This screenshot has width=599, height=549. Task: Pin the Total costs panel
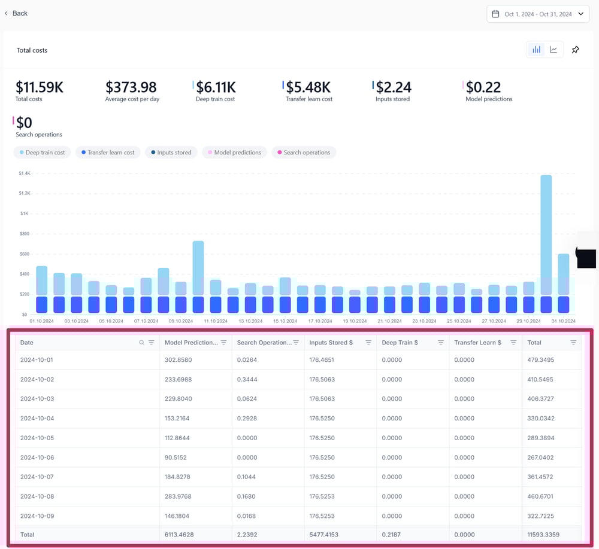[575, 50]
